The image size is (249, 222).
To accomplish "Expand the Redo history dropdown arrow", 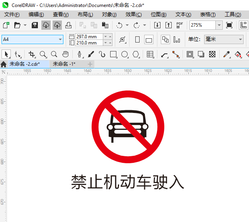I will [145, 25].
